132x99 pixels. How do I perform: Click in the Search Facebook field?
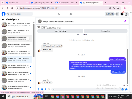pos(20,14)
